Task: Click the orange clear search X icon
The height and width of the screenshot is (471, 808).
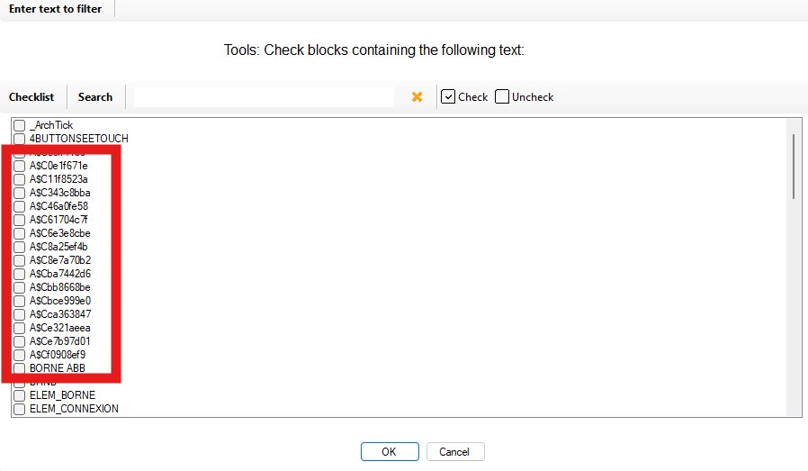Action: click(417, 97)
